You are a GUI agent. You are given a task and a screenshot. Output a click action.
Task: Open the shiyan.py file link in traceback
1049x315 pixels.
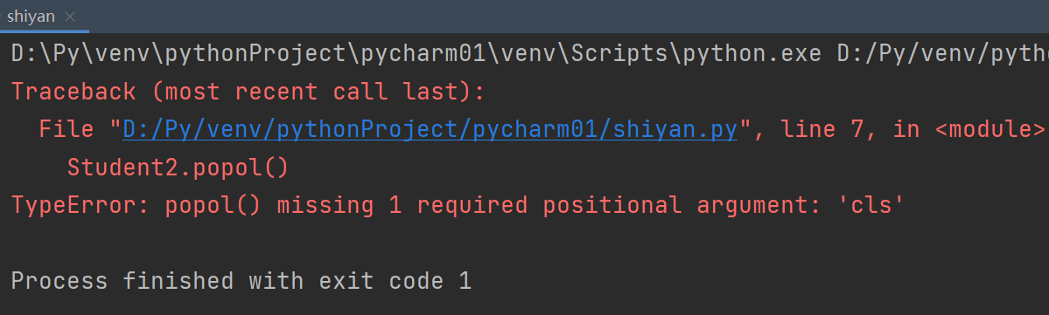point(430,129)
